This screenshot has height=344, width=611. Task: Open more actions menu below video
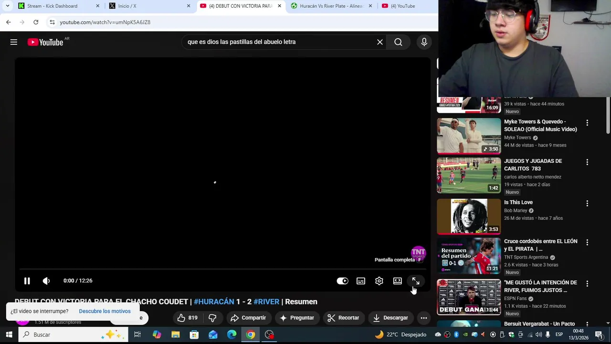tap(423, 318)
